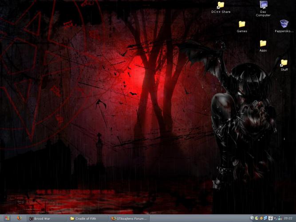This screenshot has width=296, height=222.
Task: Switch to GTAsajtens Forum Firefox window
Action: point(129,218)
